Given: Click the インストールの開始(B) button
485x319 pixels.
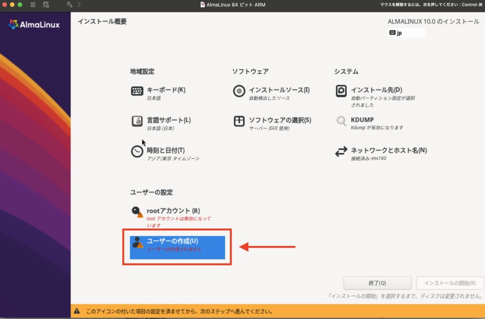Looking at the screenshot, I should click(x=450, y=283).
